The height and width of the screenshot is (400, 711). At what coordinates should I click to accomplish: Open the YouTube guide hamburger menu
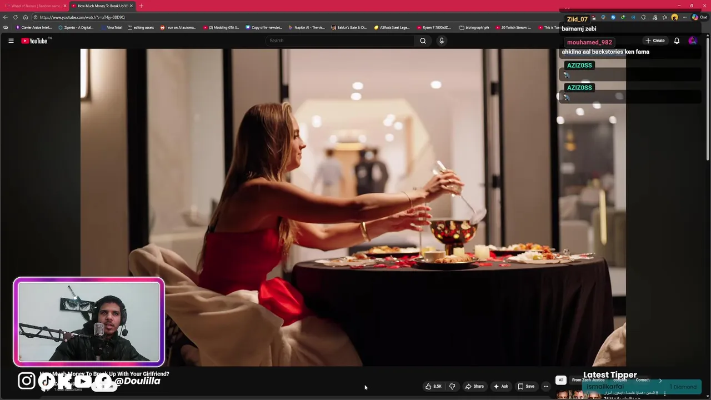click(x=11, y=41)
